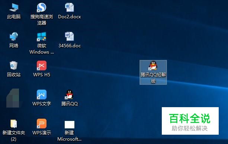Select the 回收站 recycle bin icon
228x144 pixels.
14,65
